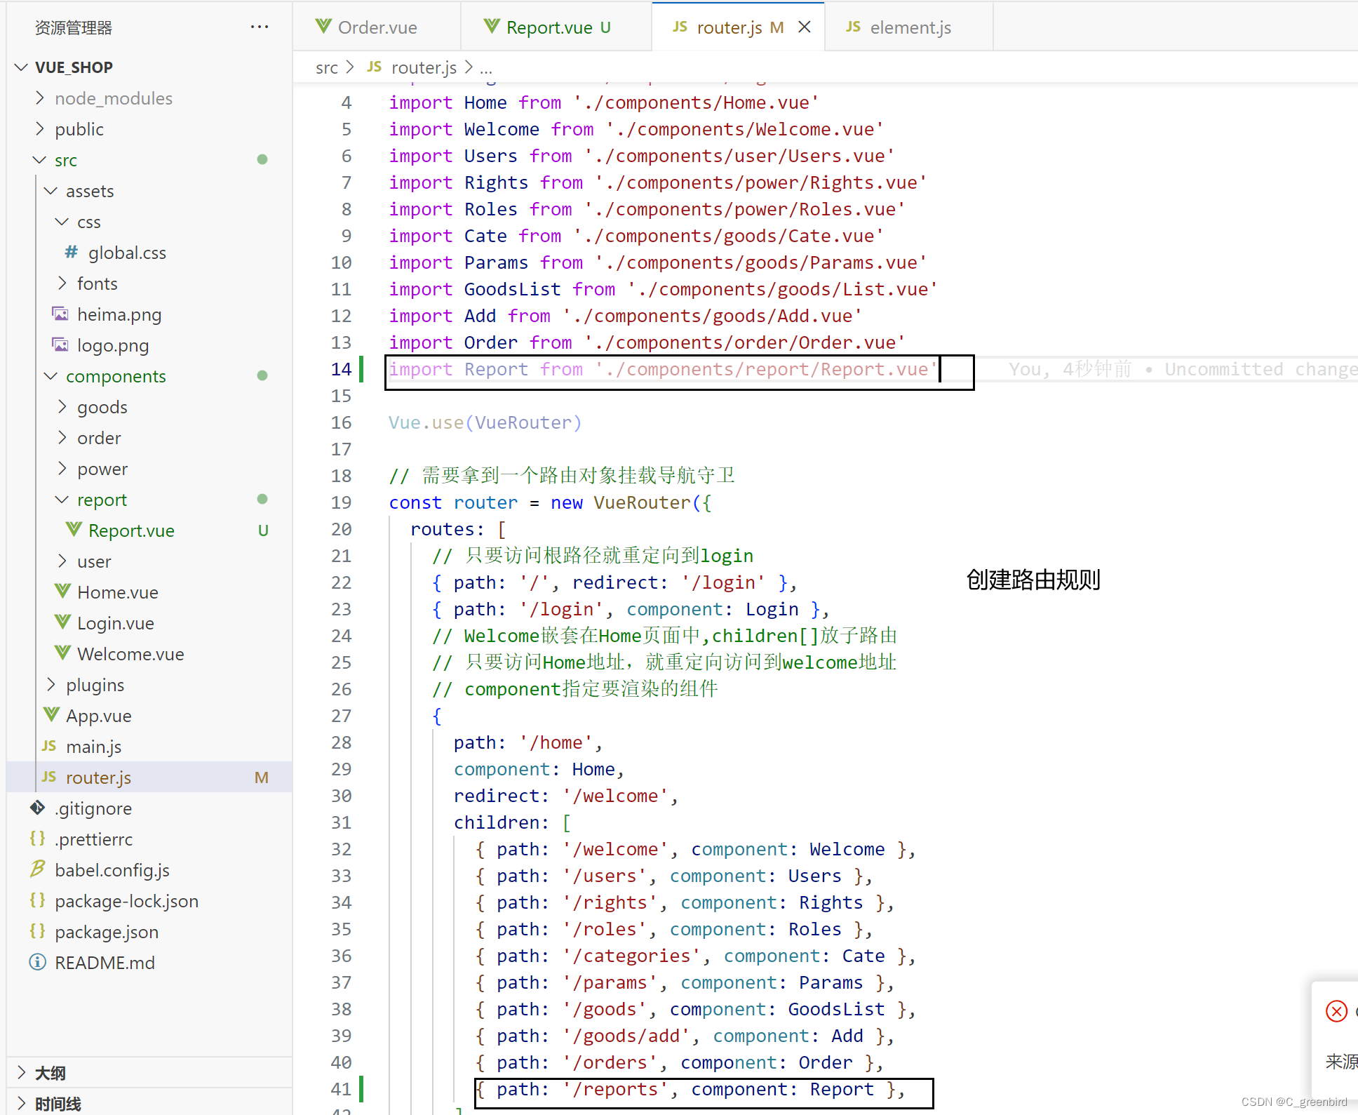The height and width of the screenshot is (1115, 1358).
Task: Click the Vue icon beside Login.vue
Action: coord(62,622)
